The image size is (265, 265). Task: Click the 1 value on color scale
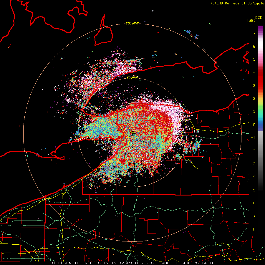[x=254, y=112]
